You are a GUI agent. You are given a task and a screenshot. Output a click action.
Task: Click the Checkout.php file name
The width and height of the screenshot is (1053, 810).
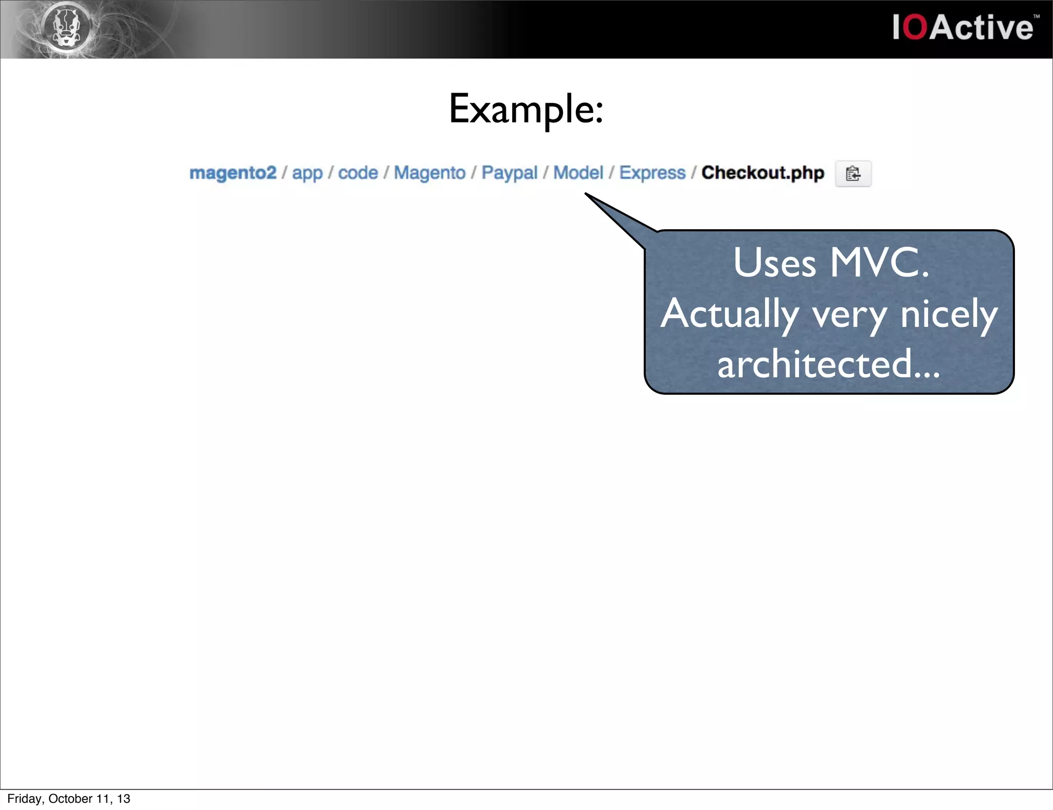pyautogui.click(x=762, y=173)
